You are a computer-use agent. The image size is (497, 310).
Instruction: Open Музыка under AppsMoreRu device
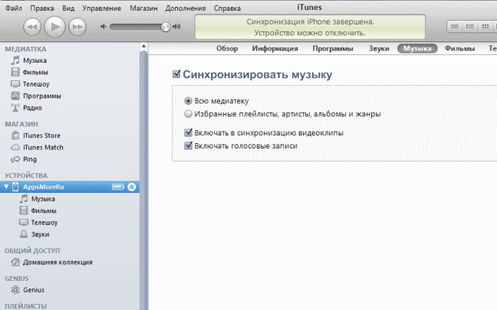[43, 199]
